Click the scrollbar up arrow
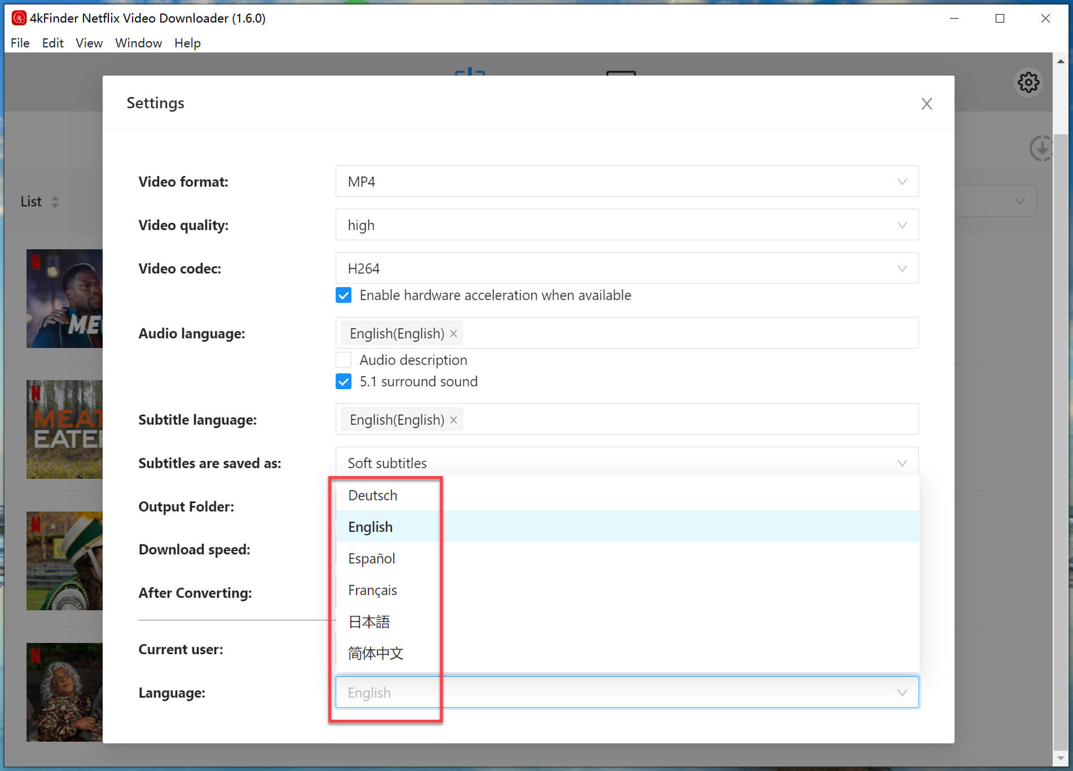 1061,61
